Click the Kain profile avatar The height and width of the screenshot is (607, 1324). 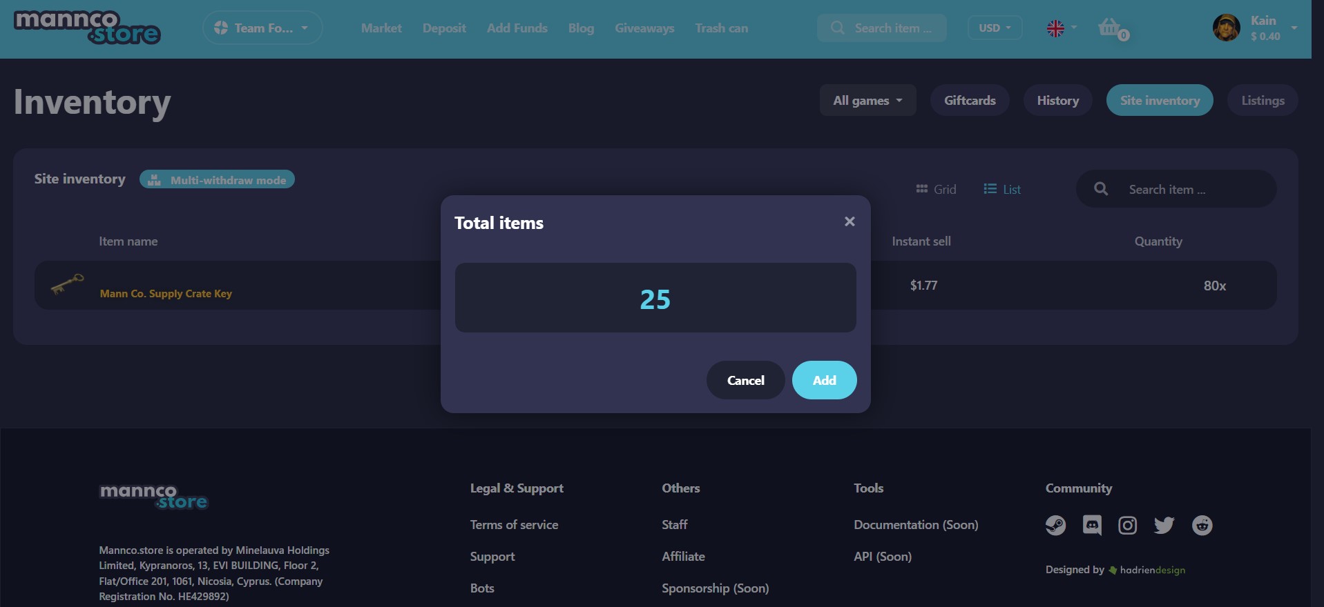[1227, 28]
